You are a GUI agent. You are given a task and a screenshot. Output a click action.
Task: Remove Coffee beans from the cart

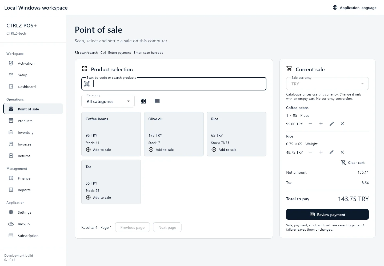click(x=342, y=124)
